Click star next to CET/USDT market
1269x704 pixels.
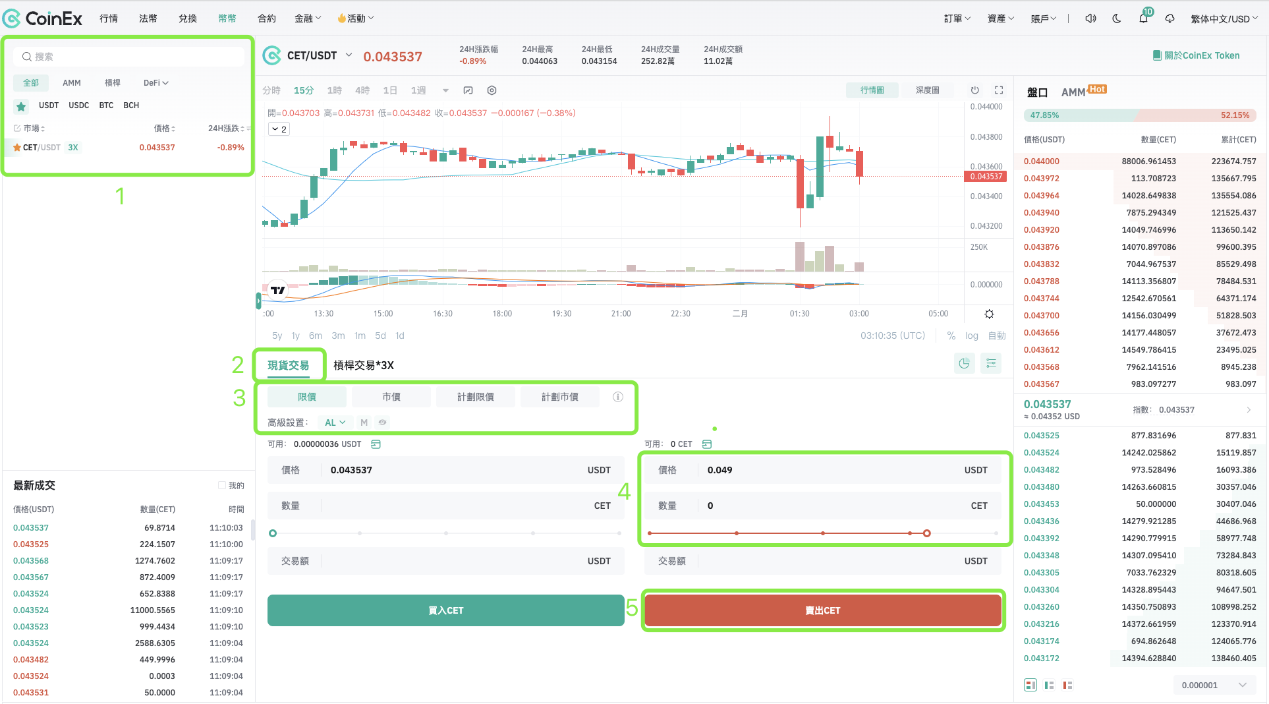tap(17, 148)
